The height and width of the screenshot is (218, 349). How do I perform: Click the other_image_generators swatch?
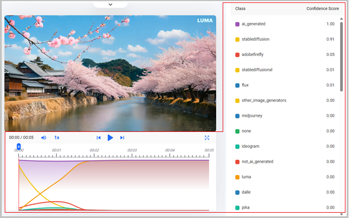(x=237, y=101)
